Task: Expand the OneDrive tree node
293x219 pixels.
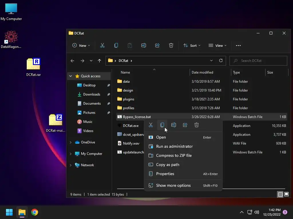Action: (x=70, y=142)
